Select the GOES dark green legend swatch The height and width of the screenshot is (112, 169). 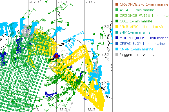117,21
